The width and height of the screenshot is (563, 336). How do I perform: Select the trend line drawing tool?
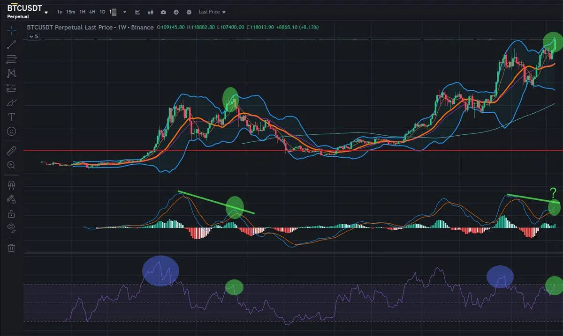(12, 45)
